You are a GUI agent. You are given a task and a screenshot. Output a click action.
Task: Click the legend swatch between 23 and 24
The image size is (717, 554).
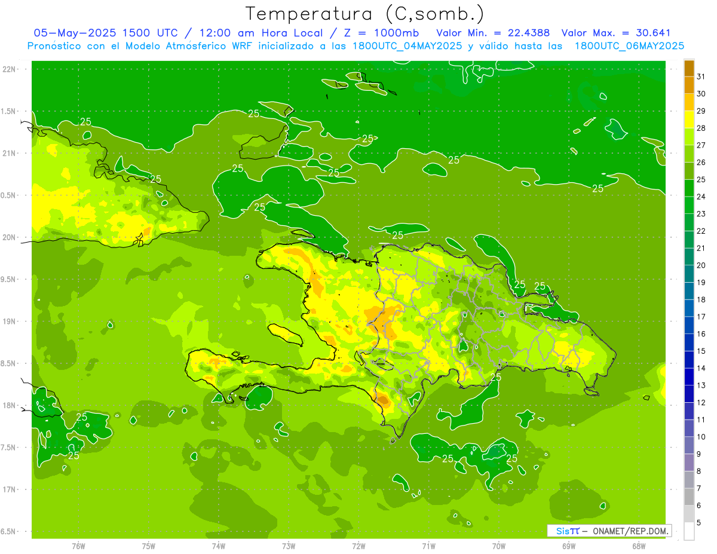point(689,205)
